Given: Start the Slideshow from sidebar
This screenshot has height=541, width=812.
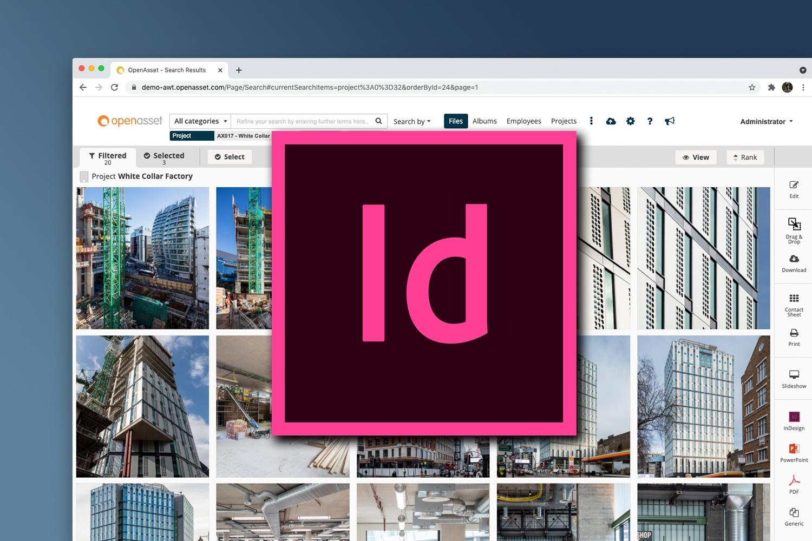Looking at the screenshot, I should point(794,379).
